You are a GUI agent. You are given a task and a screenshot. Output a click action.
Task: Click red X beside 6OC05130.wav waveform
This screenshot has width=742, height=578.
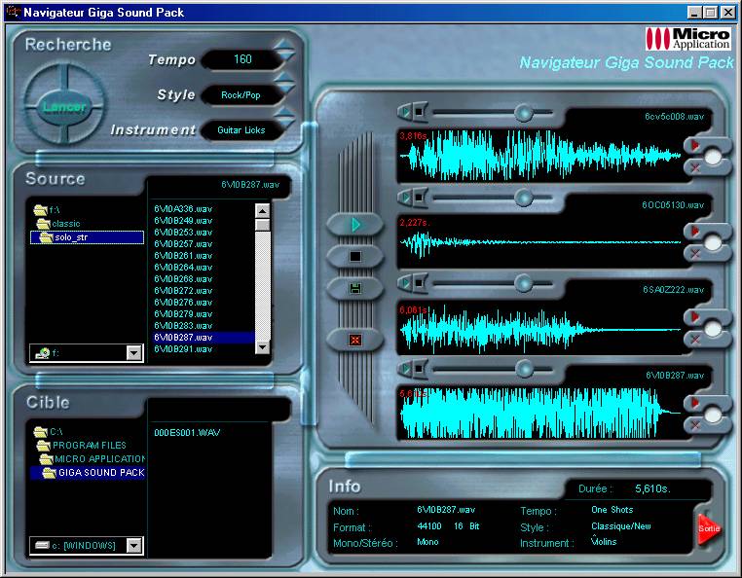coord(694,254)
